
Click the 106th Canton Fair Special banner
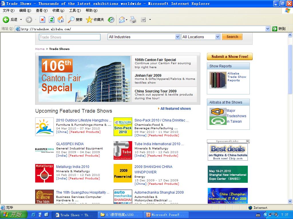point(84,79)
